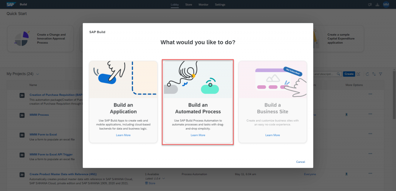
Task: Open Create Product Master Data with Reference (4N1)
Action: point(63,174)
